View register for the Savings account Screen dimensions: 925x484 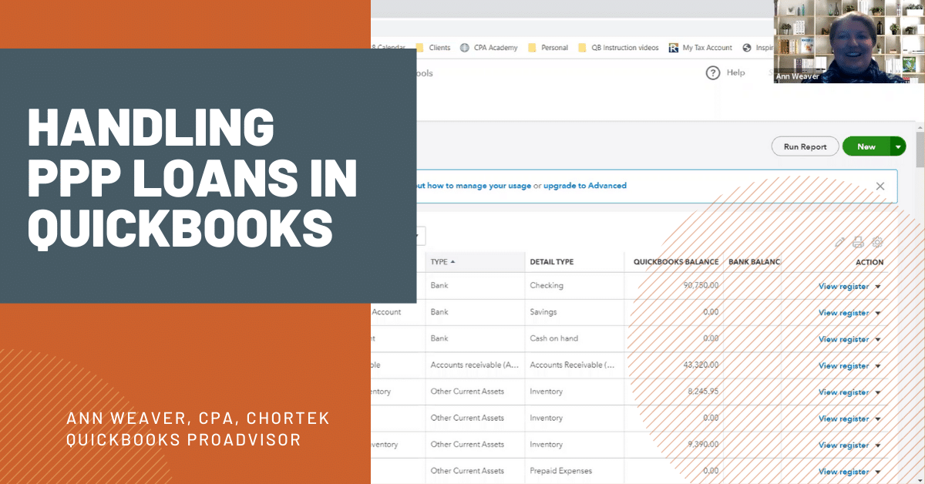[843, 313]
